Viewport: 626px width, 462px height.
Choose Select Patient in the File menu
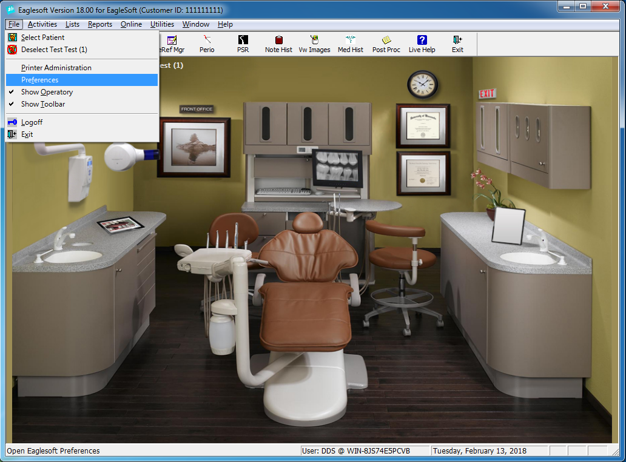point(82,38)
